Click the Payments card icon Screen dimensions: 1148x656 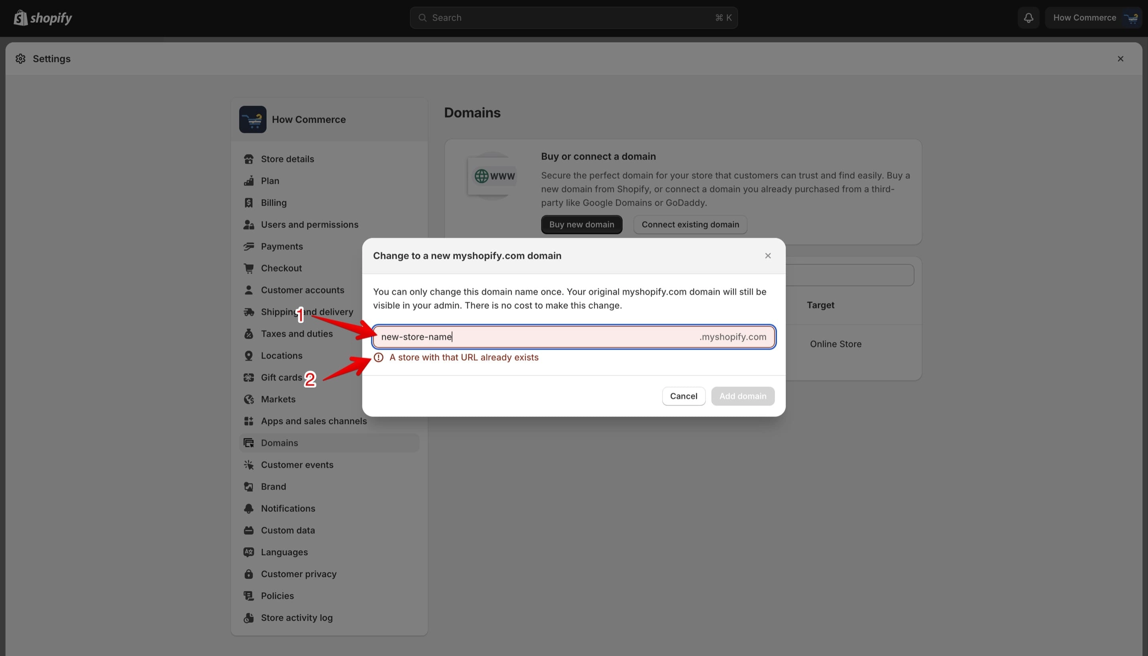pos(248,247)
